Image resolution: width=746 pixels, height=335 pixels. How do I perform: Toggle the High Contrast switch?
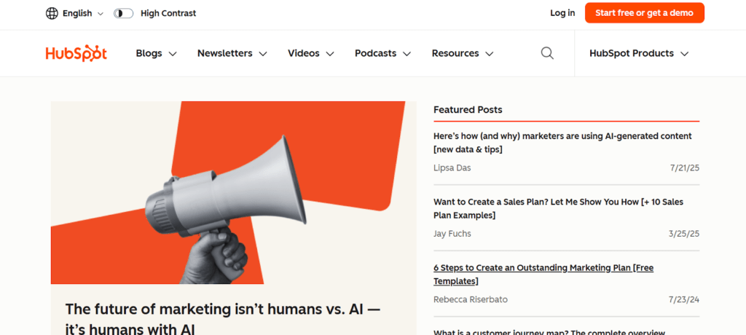[123, 13]
